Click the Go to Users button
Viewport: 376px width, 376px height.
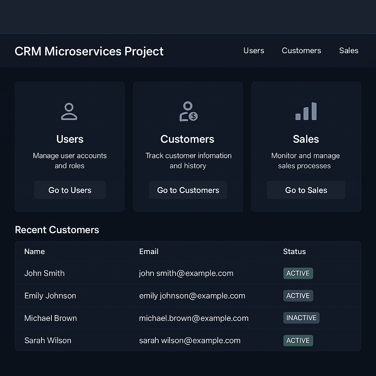[70, 190]
